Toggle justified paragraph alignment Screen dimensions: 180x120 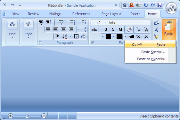point(48,29)
